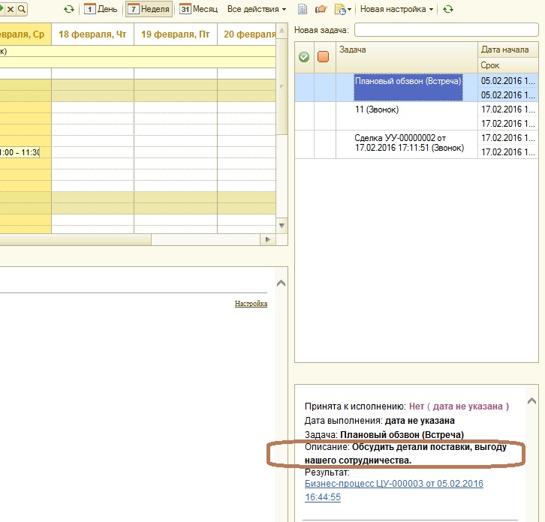Select task Плановый обзвон (Встреча)
545x522 pixels.
pos(408,87)
